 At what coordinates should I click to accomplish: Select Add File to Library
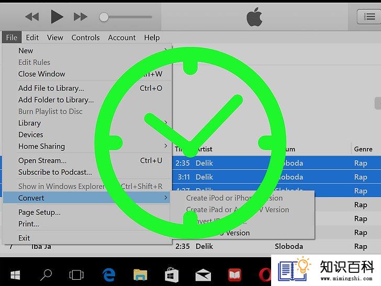pos(87,88)
